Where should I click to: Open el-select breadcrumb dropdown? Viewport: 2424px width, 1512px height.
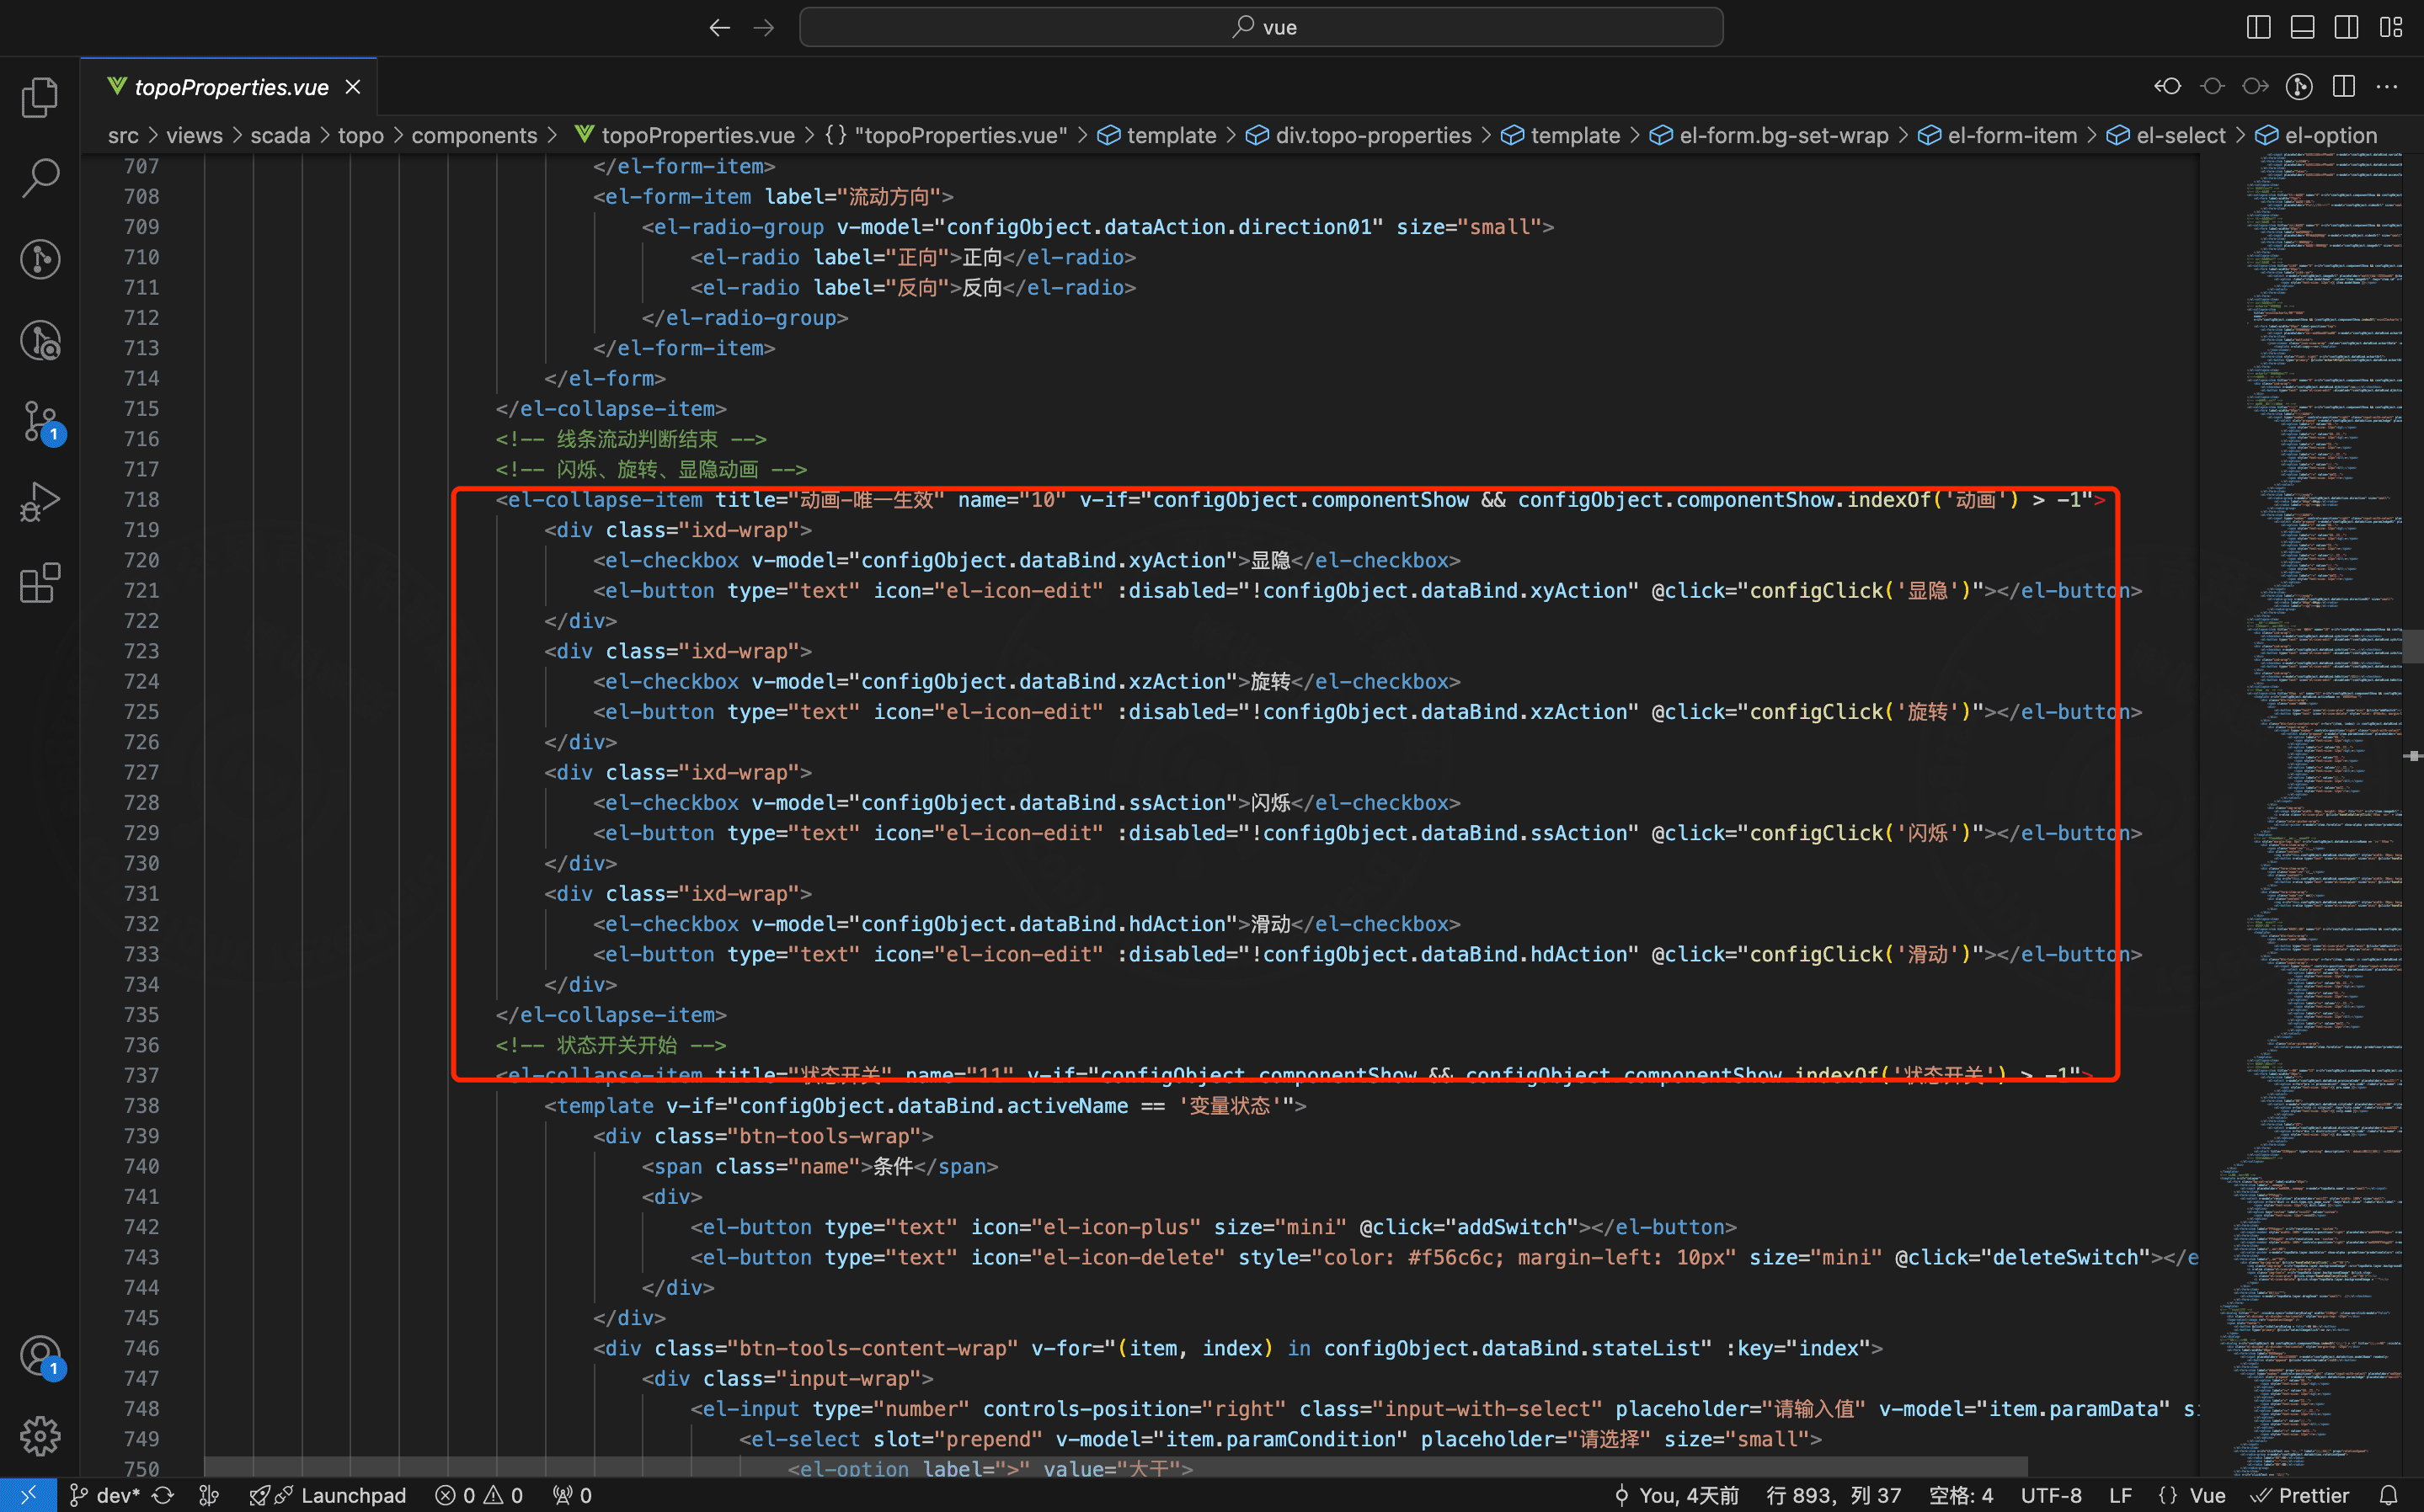2166,135
